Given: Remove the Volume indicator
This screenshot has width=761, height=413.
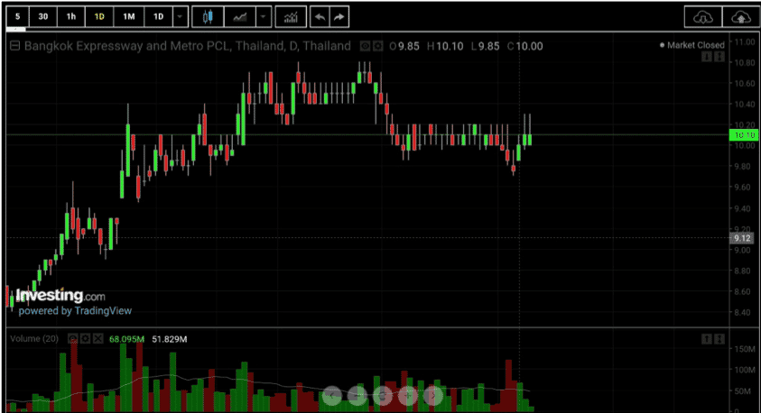Looking at the screenshot, I should 98,338.
